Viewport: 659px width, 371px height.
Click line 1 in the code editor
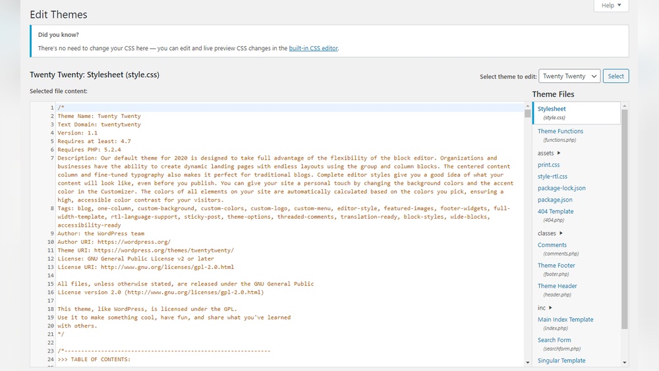[x=290, y=107]
